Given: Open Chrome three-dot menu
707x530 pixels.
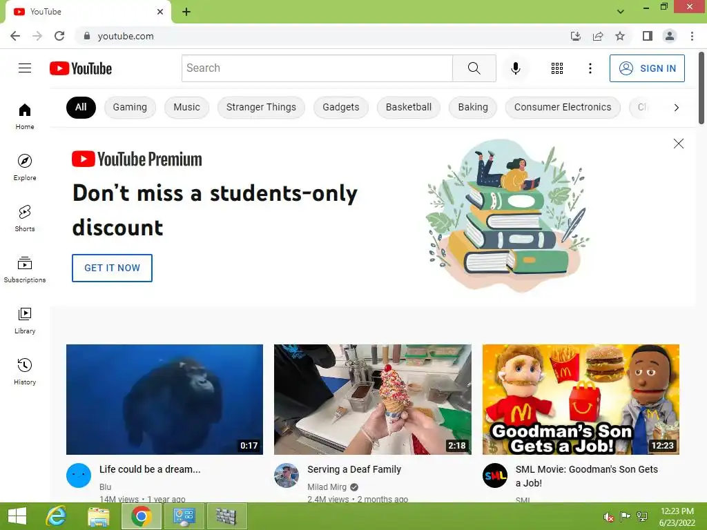Looking at the screenshot, I should [692, 36].
